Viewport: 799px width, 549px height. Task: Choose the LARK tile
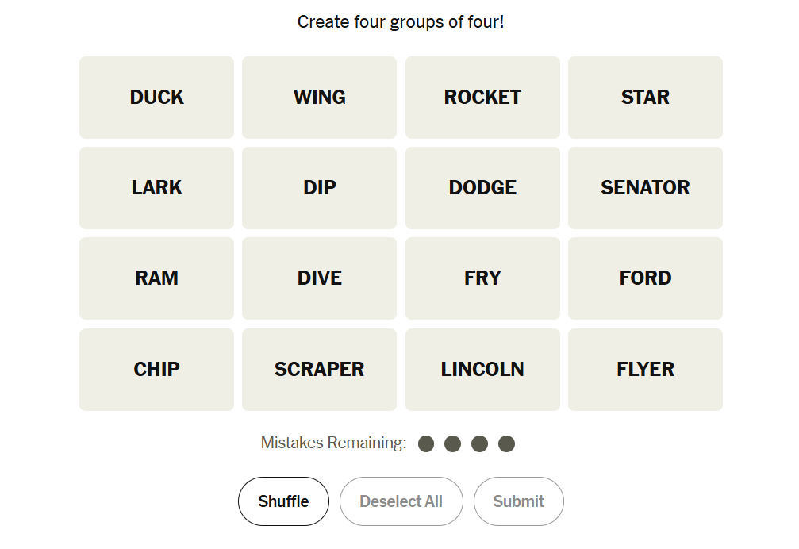pyautogui.click(x=156, y=188)
